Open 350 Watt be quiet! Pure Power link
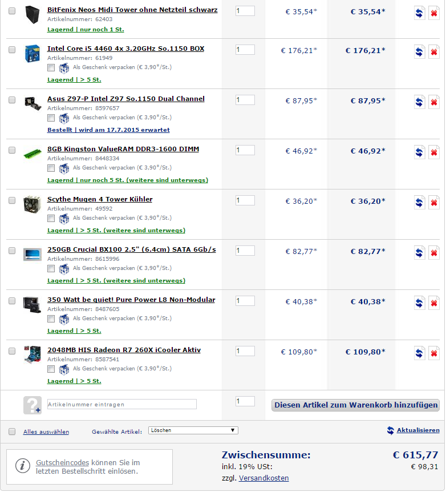 131,300
